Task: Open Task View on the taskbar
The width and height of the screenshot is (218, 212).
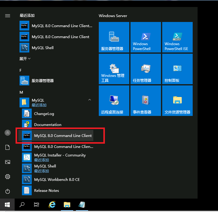Action: tap(36, 205)
